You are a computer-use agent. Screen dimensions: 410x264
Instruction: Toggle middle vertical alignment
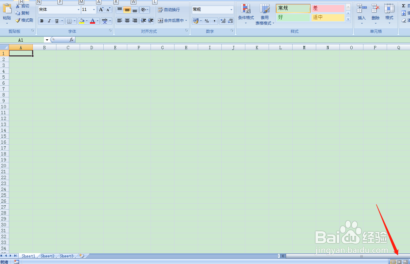point(127,10)
